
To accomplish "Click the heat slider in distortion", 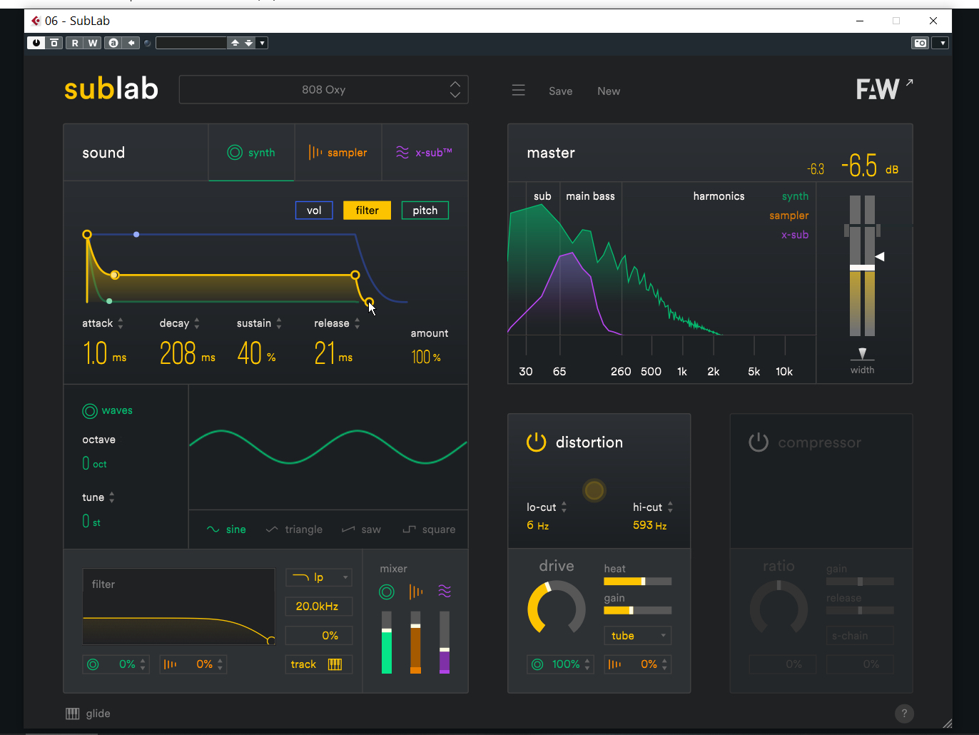I will [637, 582].
